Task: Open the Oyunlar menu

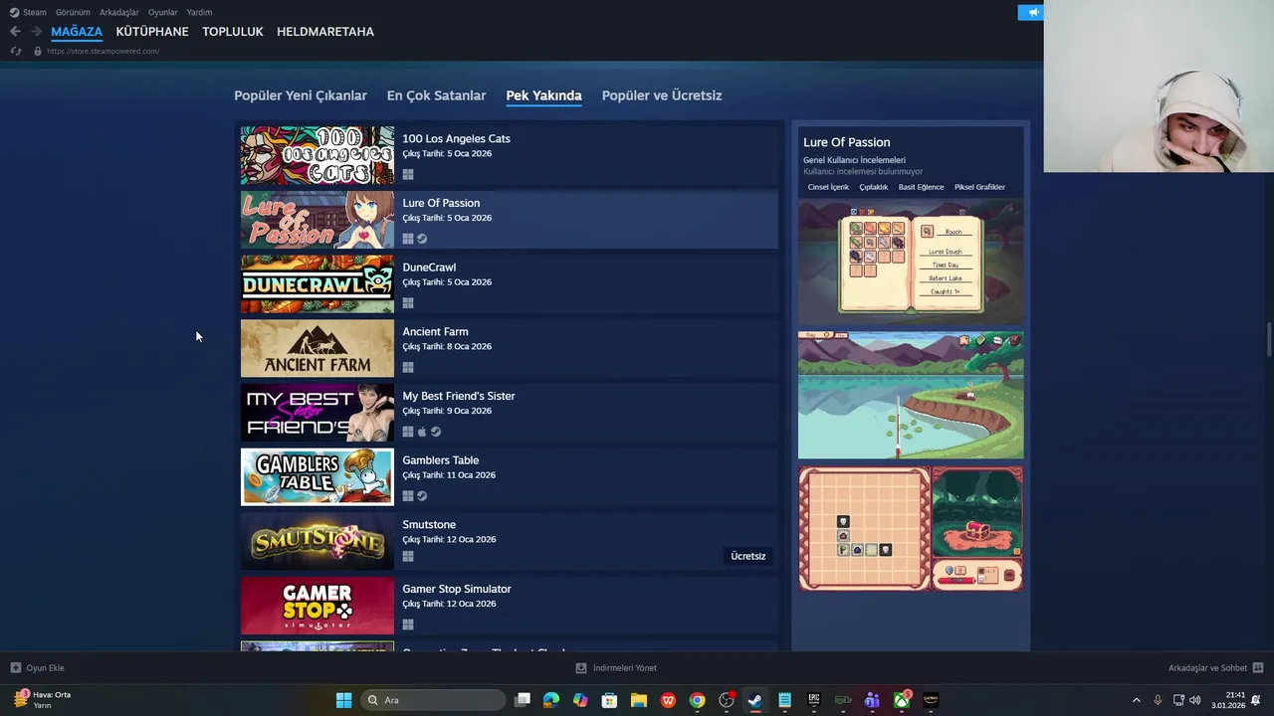Action: click(x=163, y=12)
